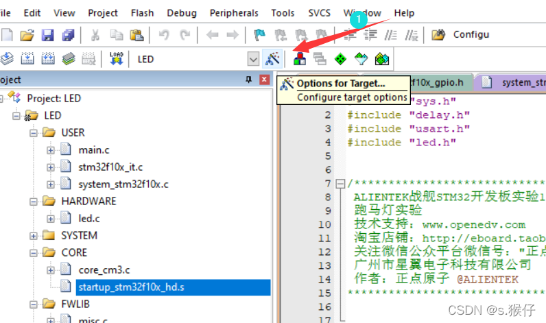The image size is (546, 323).
Task: Collapse the HARDWARE folder
Action: pos(34,202)
